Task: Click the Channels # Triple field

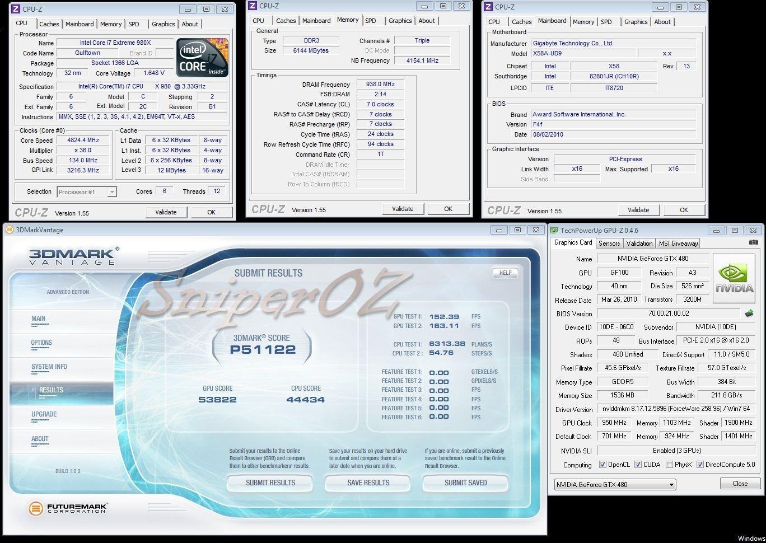Action: coord(422,40)
